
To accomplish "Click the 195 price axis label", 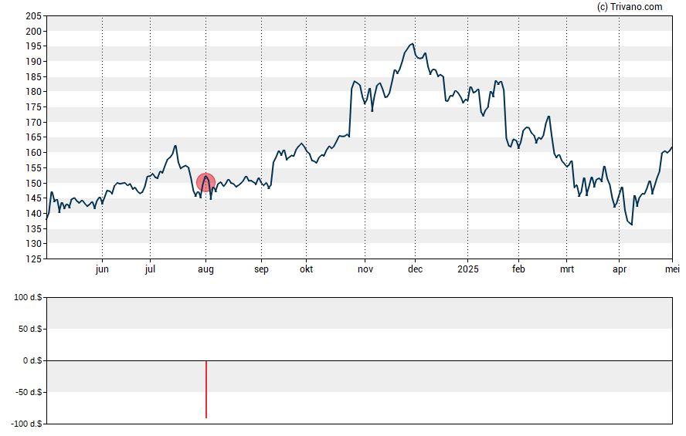I will coord(34,46).
